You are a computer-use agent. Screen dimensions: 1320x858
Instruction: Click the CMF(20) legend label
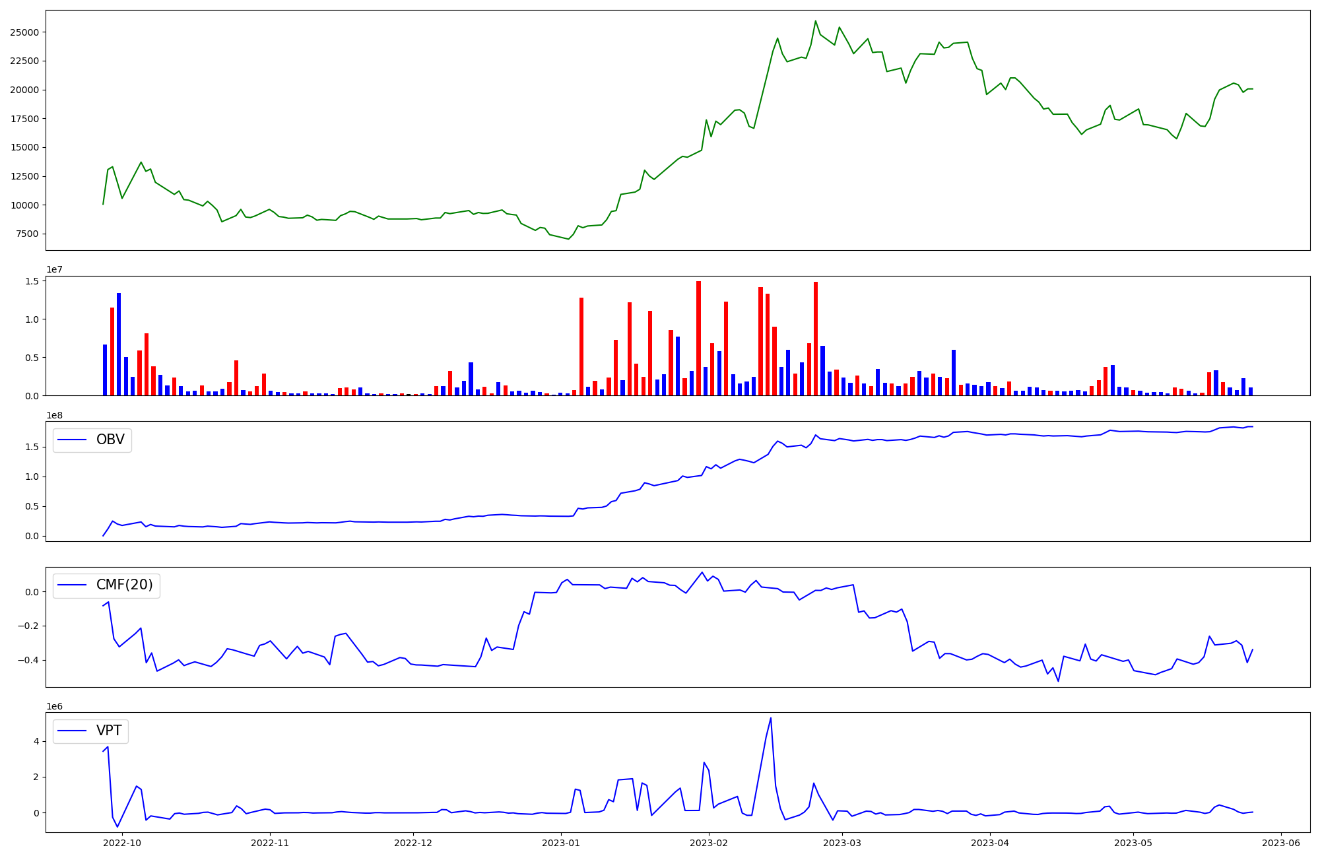pos(124,585)
